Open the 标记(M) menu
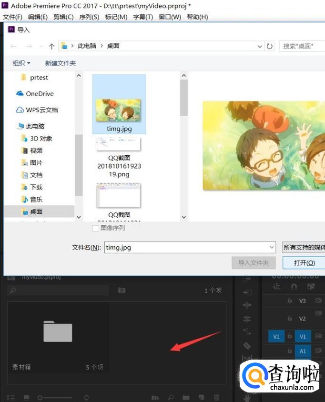 (116, 17)
